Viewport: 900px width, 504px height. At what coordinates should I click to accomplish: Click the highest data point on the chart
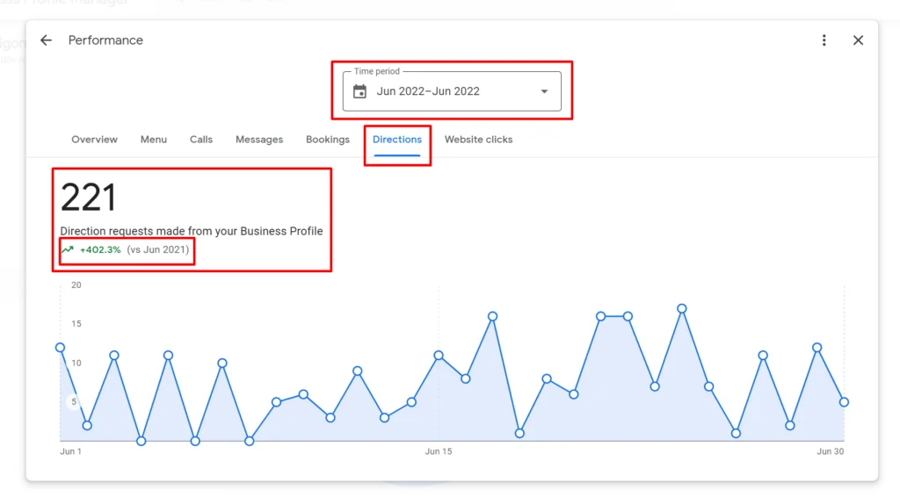[x=681, y=308]
